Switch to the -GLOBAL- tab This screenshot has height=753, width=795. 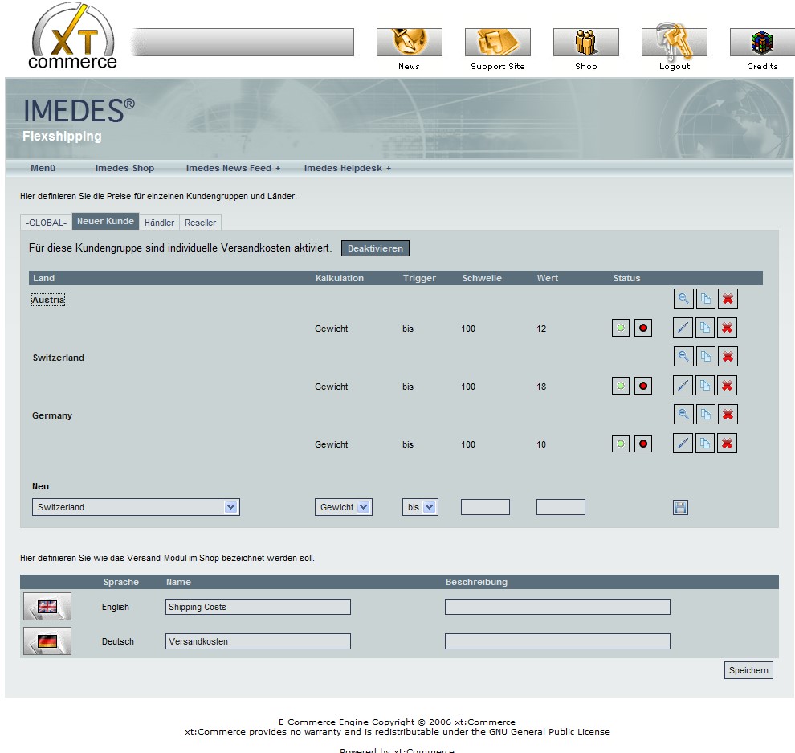click(46, 223)
